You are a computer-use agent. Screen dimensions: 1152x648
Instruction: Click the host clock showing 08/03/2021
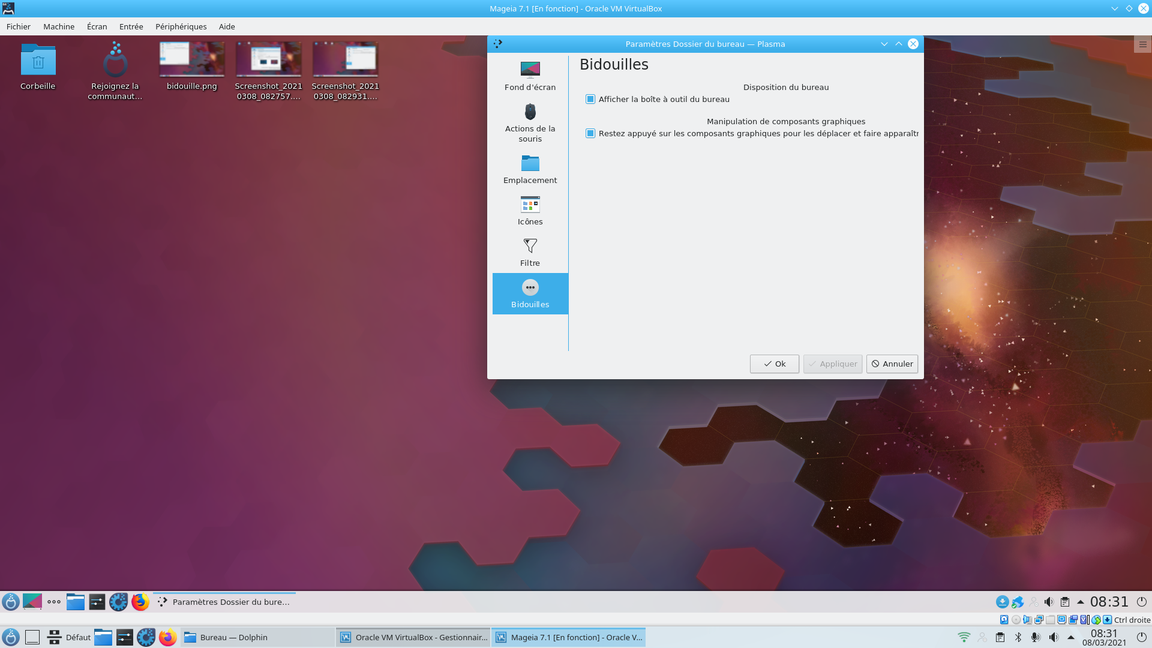coord(1104,637)
